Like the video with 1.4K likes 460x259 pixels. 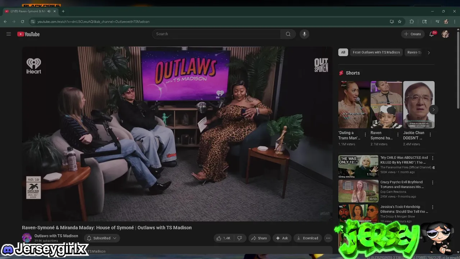pyautogui.click(x=223, y=238)
